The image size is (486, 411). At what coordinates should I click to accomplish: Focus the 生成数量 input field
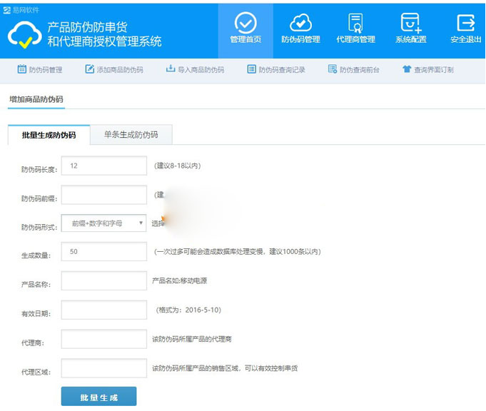[104, 252]
